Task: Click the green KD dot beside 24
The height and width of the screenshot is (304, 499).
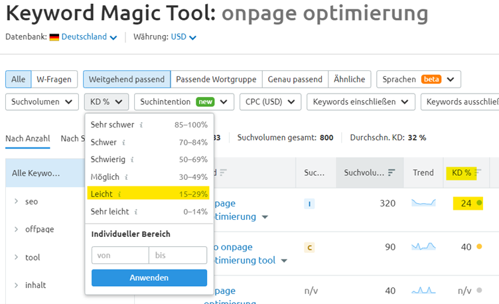Action: tap(479, 202)
